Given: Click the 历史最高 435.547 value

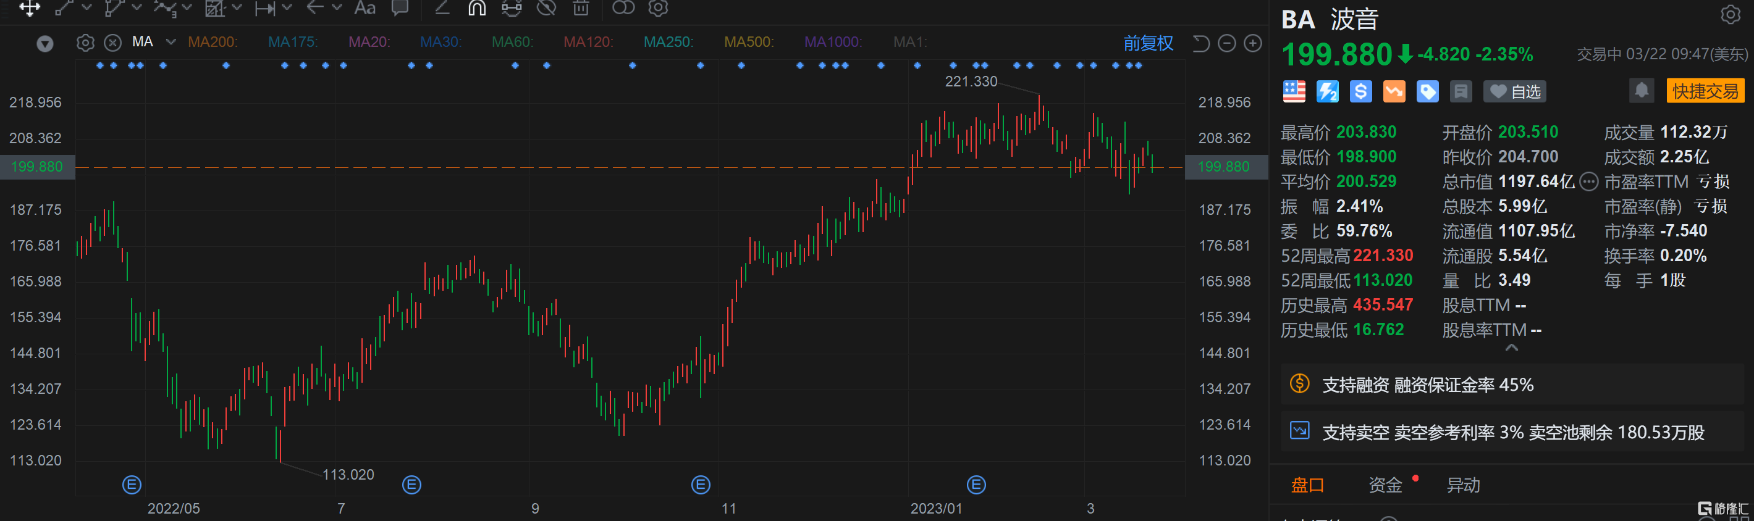Looking at the screenshot, I should click(1382, 305).
